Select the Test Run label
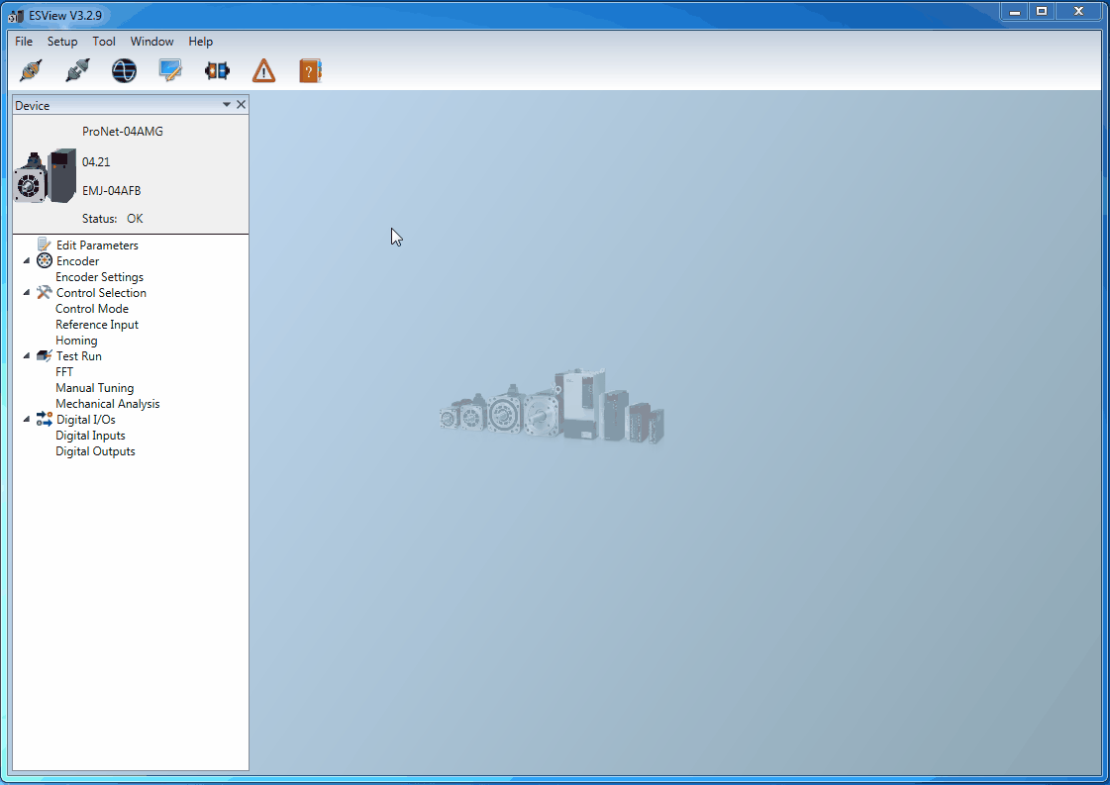1110x785 pixels. point(78,356)
